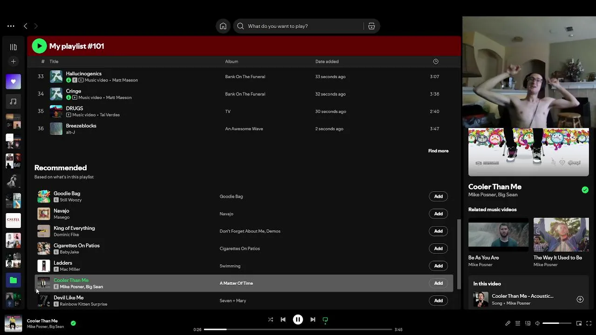
Task: Open the play queue icon
Action: pos(518,323)
